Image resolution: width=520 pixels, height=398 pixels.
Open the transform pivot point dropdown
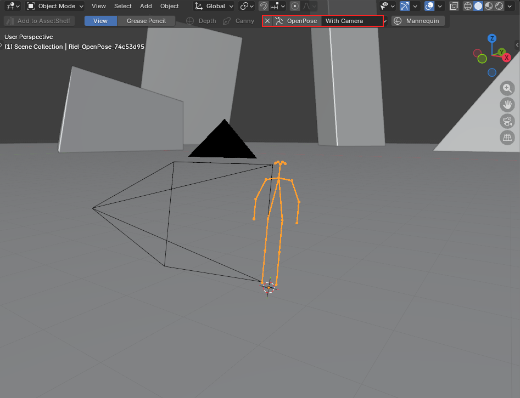[247, 6]
